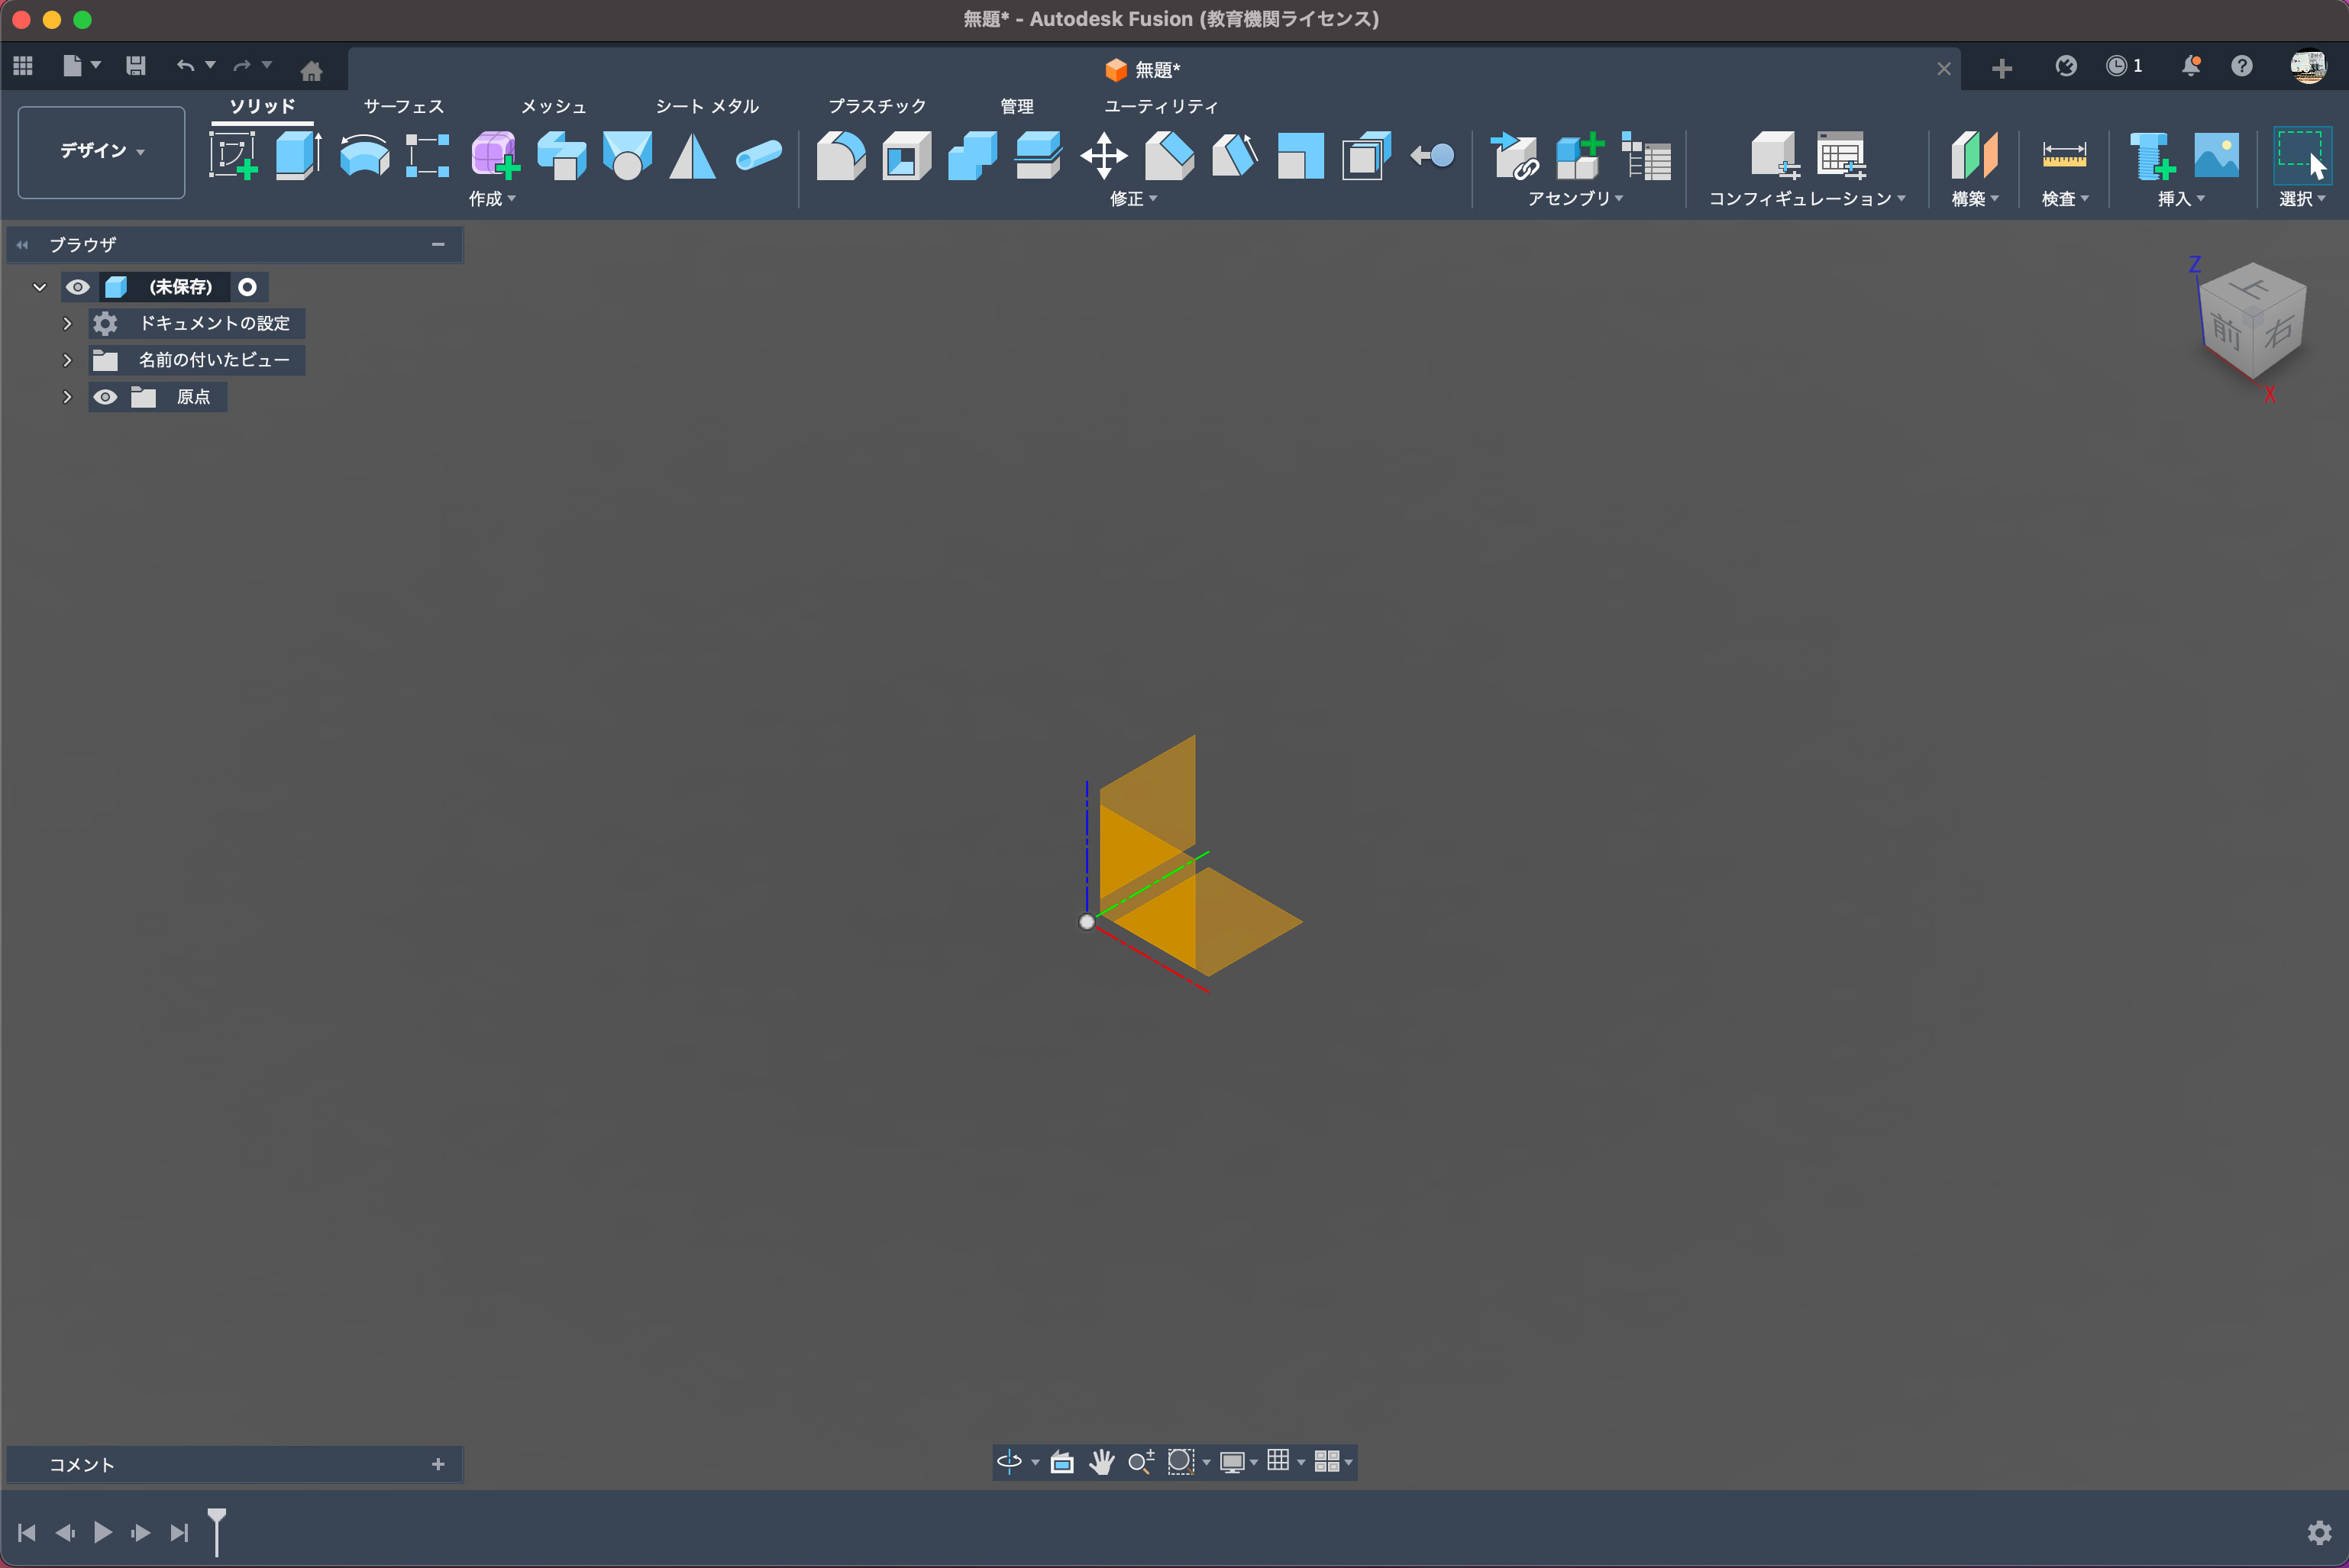This screenshot has width=2349, height=1568.
Task: Open the シート メタル tab
Action: [706, 106]
